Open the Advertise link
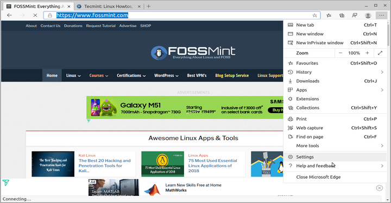 point(128,26)
